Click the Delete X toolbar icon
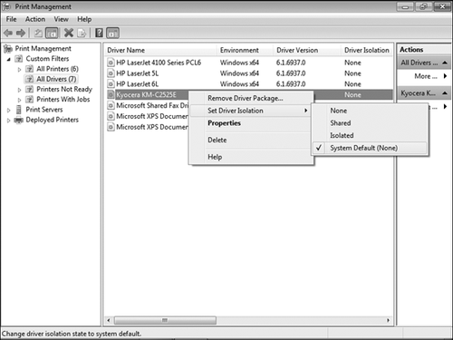 [x=69, y=33]
